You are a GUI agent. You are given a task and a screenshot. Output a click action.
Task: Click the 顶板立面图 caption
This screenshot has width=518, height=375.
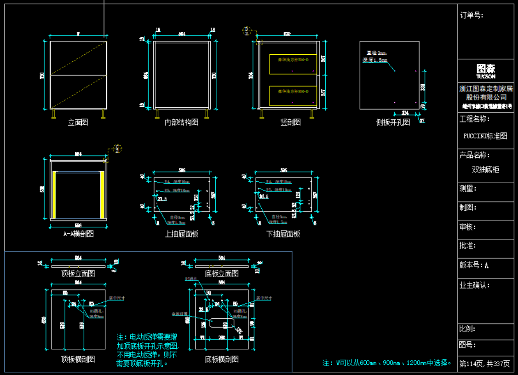[x=78, y=273]
